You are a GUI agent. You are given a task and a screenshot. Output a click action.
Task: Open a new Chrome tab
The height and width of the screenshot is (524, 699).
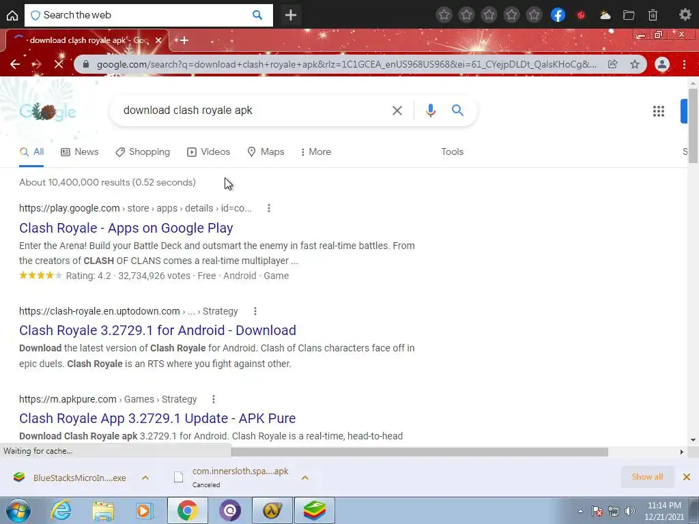[x=184, y=40]
